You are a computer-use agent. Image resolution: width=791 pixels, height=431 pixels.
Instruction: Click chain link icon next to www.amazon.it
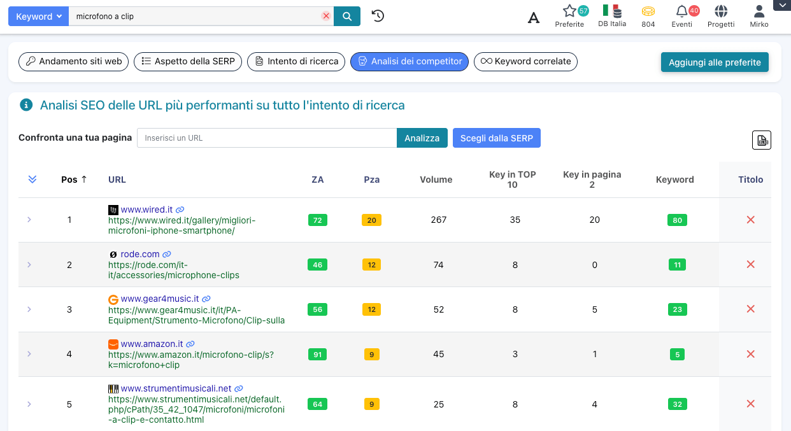click(190, 344)
